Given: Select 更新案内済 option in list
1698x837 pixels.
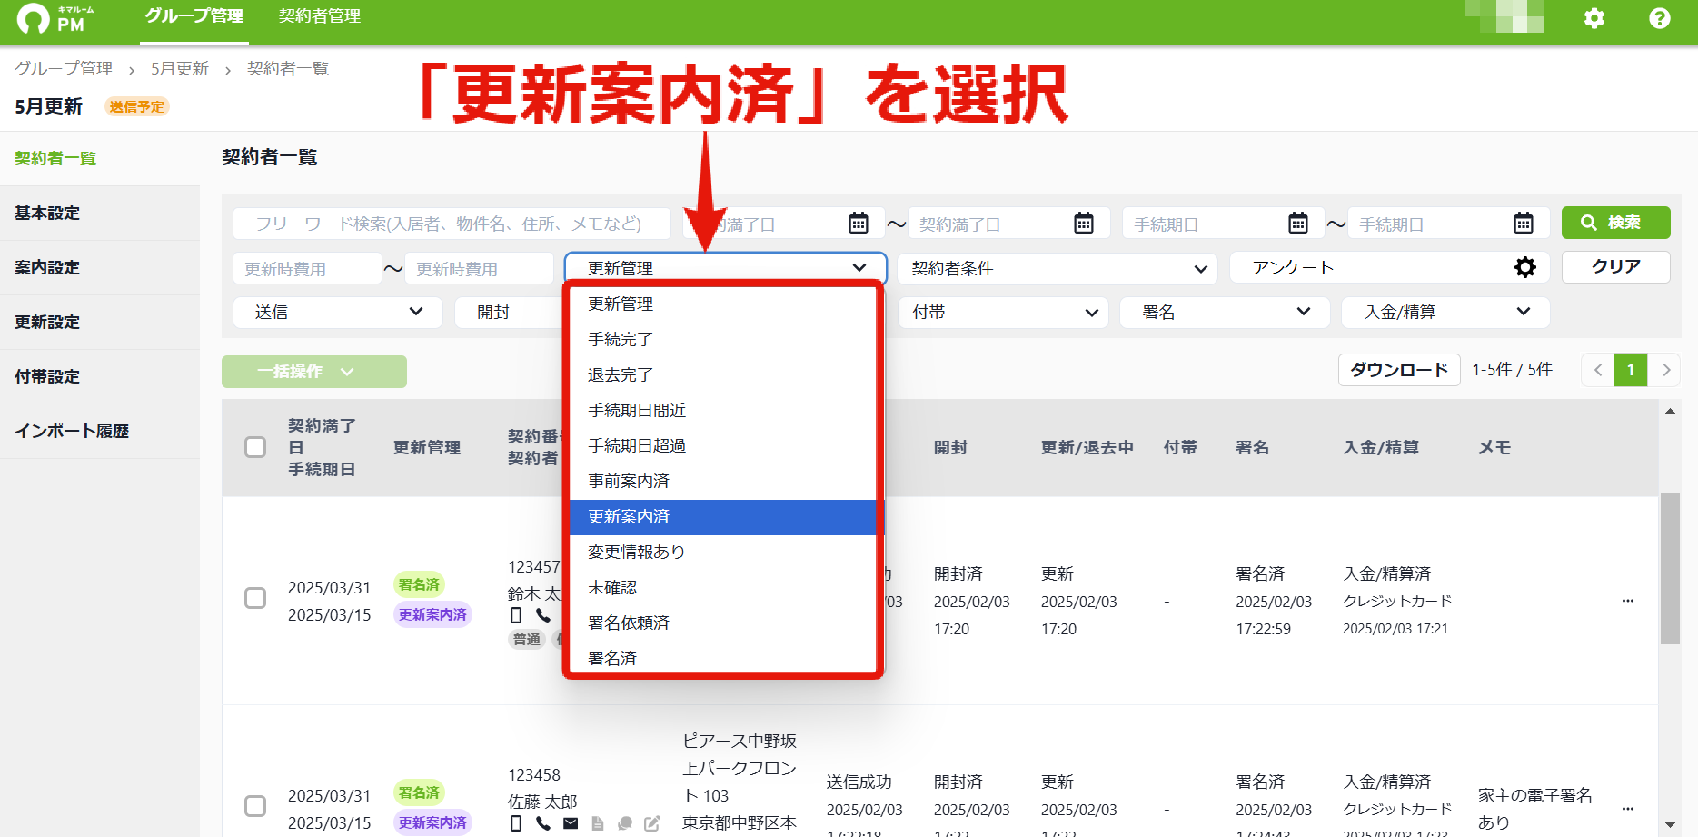Looking at the screenshot, I should pyautogui.click(x=723, y=517).
